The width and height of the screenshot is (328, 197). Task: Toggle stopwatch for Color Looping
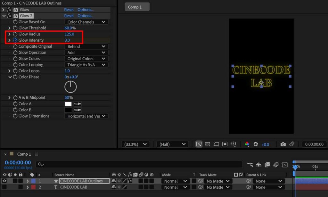pos(15,65)
